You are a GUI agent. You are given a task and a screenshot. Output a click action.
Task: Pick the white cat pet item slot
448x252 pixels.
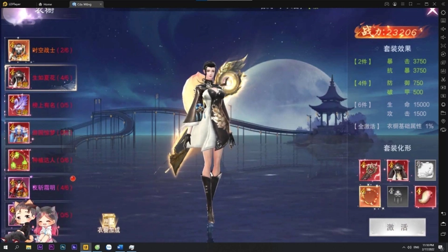pos(425,170)
